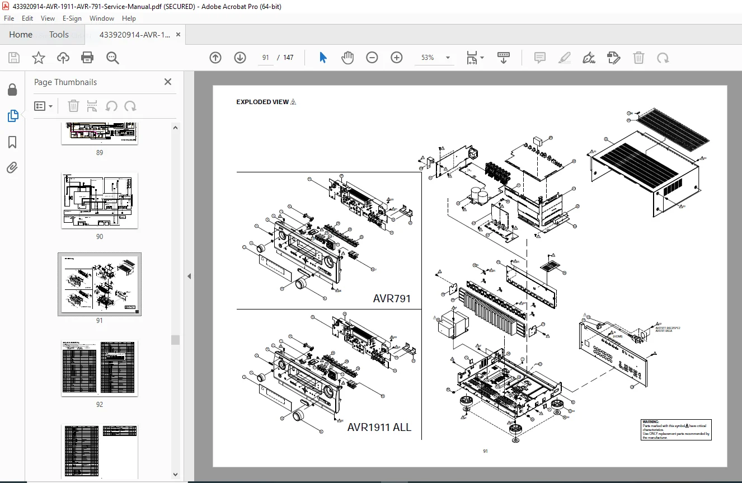Collapse the navigation pane with the side arrow
The height and width of the screenshot is (483, 742).
click(x=189, y=276)
